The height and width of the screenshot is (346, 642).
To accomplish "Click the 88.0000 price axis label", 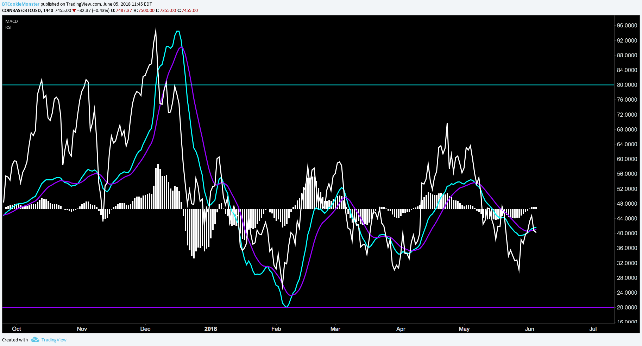I will tap(627, 55).
